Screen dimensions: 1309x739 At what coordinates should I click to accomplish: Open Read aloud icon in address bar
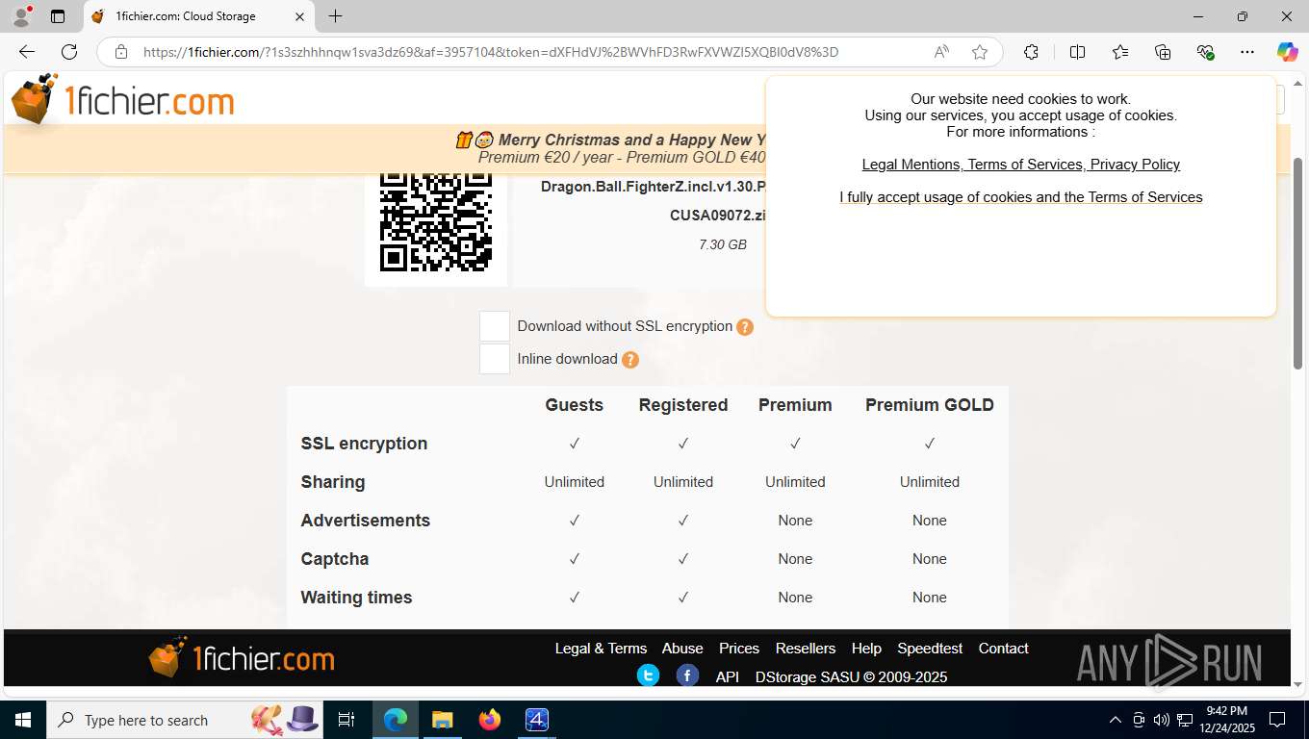point(941,52)
